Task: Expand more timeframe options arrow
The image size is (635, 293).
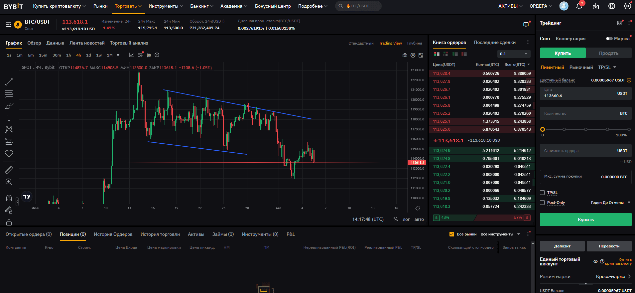Action: click(x=118, y=55)
